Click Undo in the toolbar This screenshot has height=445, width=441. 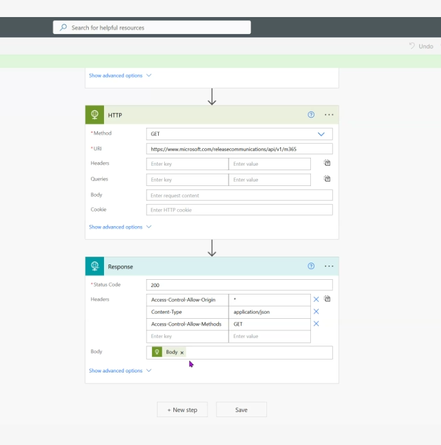421,46
